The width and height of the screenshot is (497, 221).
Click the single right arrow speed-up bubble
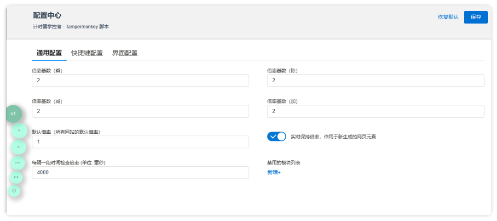pos(19,130)
